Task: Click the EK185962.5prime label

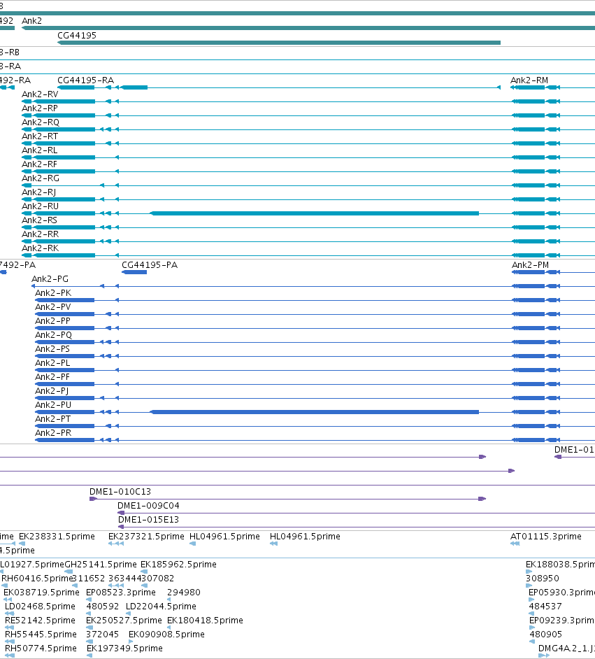Action: coord(178,564)
